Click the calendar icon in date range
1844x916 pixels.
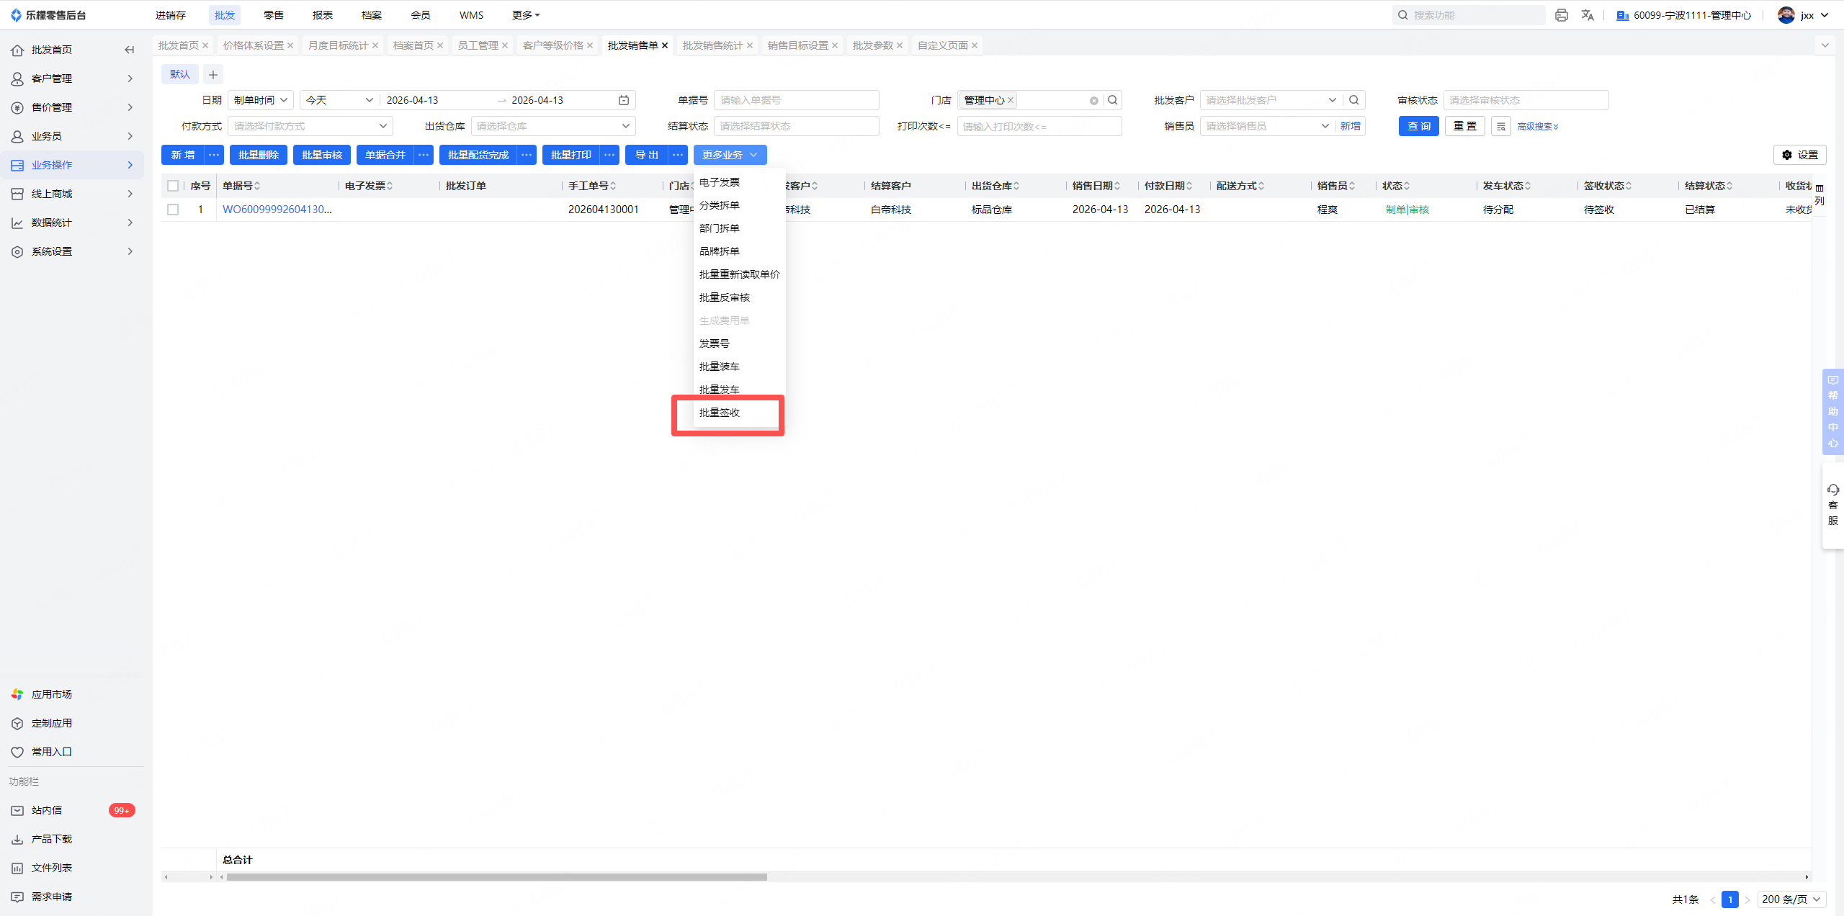[x=624, y=100]
